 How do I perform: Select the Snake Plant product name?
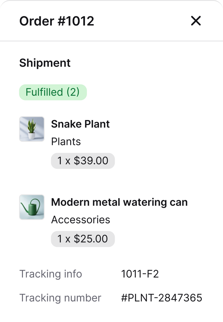tap(80, 124)
